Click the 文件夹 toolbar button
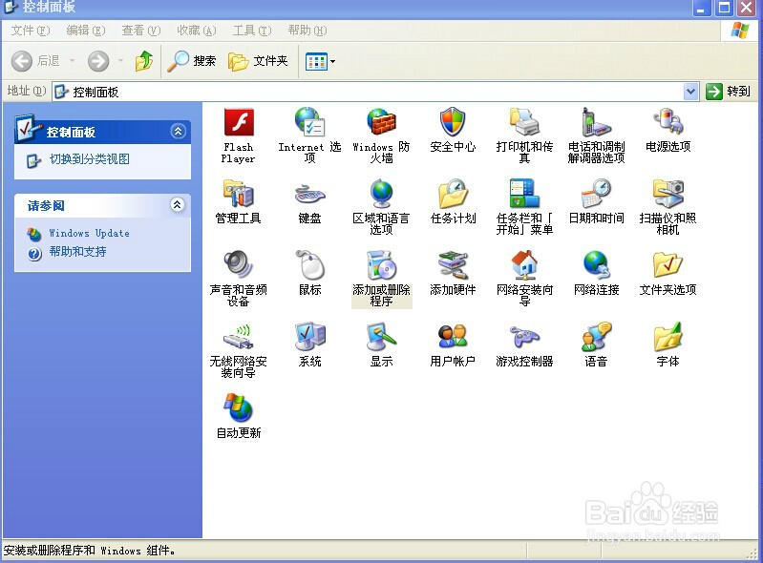The height and width of the screenshot is (563, 763). point(259,61)
